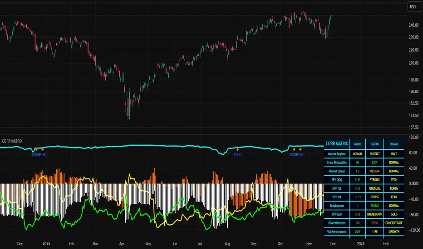
Task: Click the Apr label on time axis
Action: (122, 244)
